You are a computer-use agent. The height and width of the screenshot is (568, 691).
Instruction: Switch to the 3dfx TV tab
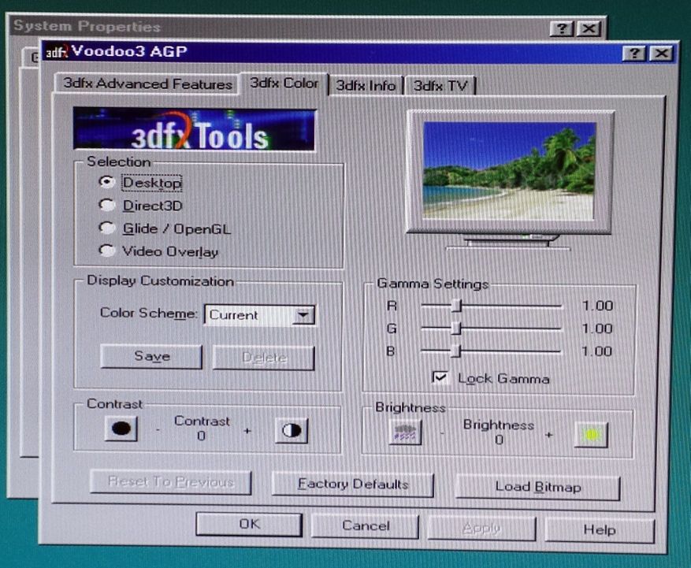tap(440, 86)
